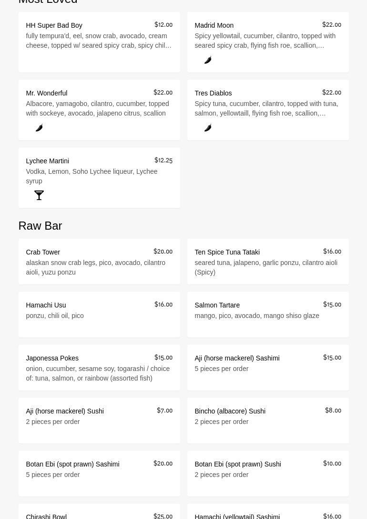Viewport: 367px width, 519px height.
Task: Open the HH Super Bad Boy item
Action: [54, 25]
